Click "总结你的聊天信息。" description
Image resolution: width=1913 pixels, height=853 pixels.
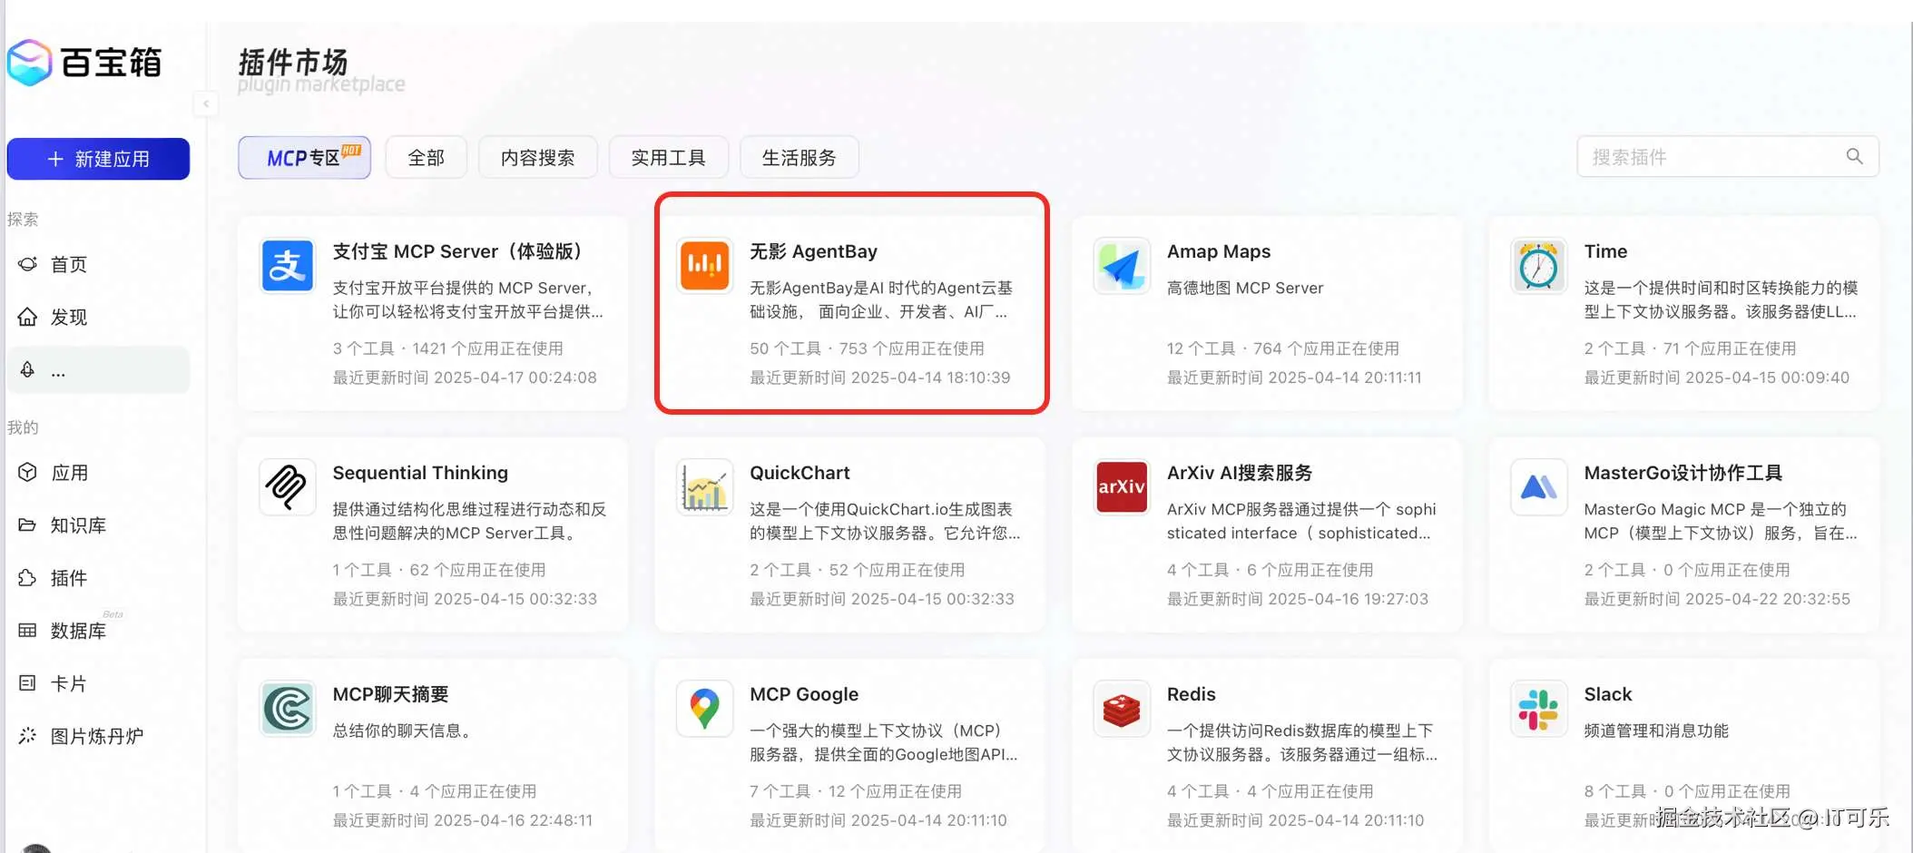[x=404, y=730]
